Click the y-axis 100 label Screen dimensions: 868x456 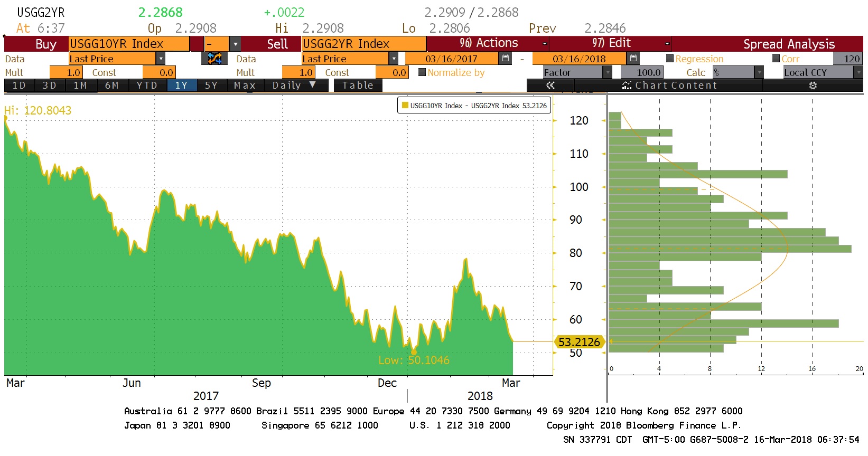[x=579, y=187]
